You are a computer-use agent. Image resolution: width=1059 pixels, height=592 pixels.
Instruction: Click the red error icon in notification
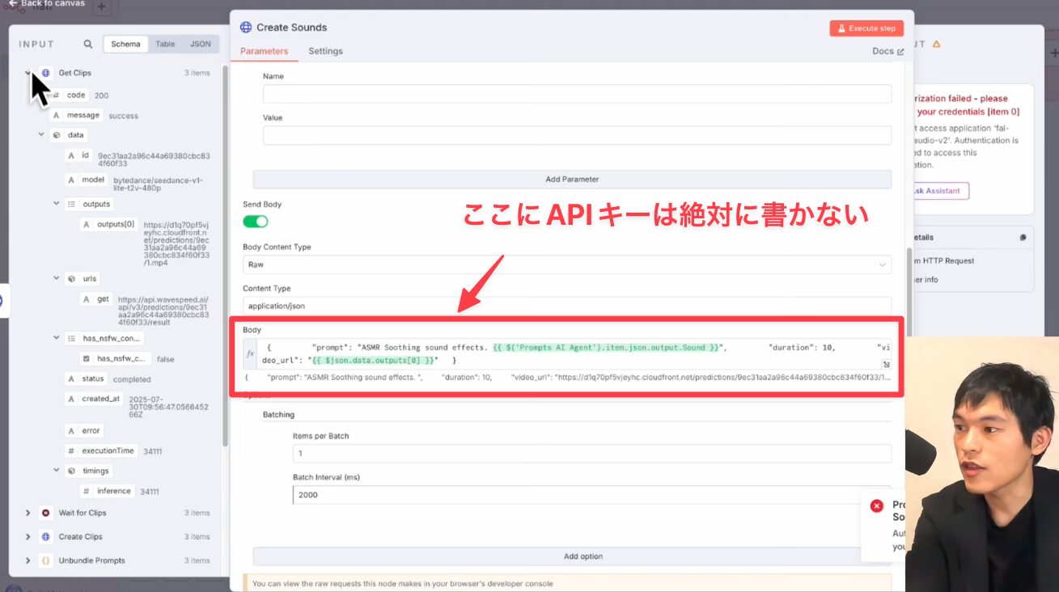[x=876, y=505]
